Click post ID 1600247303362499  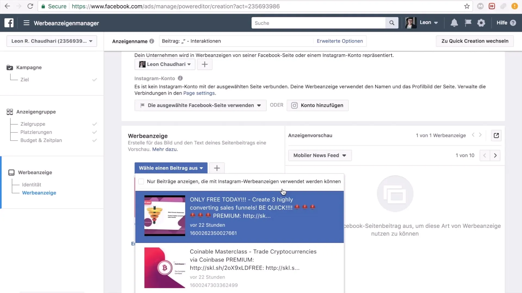pyautogui.click(x=214, y=285)
